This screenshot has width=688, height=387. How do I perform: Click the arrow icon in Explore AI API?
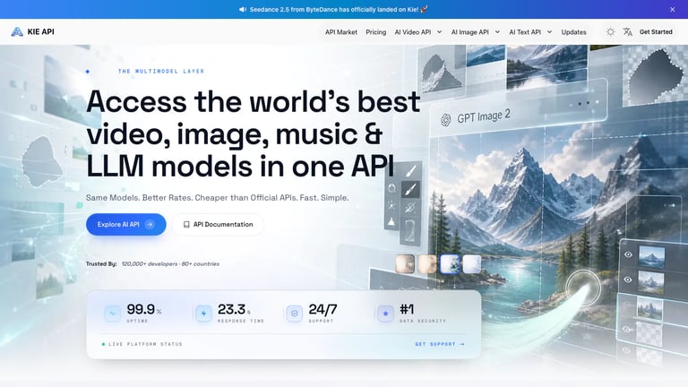[x=150, y=224]
